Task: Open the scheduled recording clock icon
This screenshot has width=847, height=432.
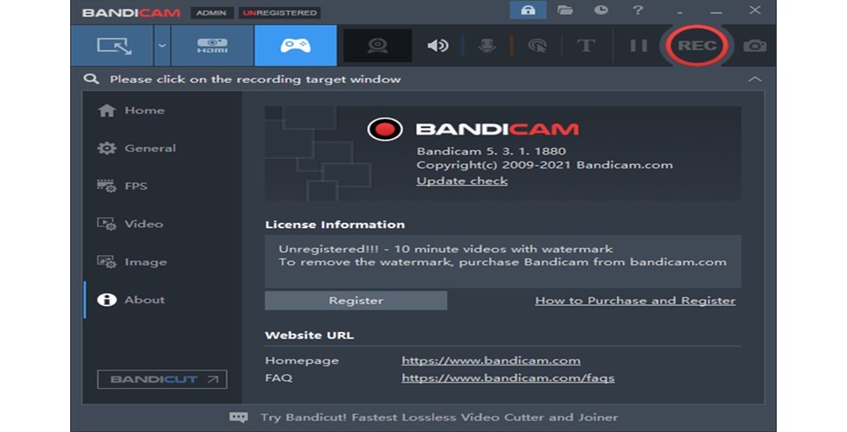Action: (601, 10)
